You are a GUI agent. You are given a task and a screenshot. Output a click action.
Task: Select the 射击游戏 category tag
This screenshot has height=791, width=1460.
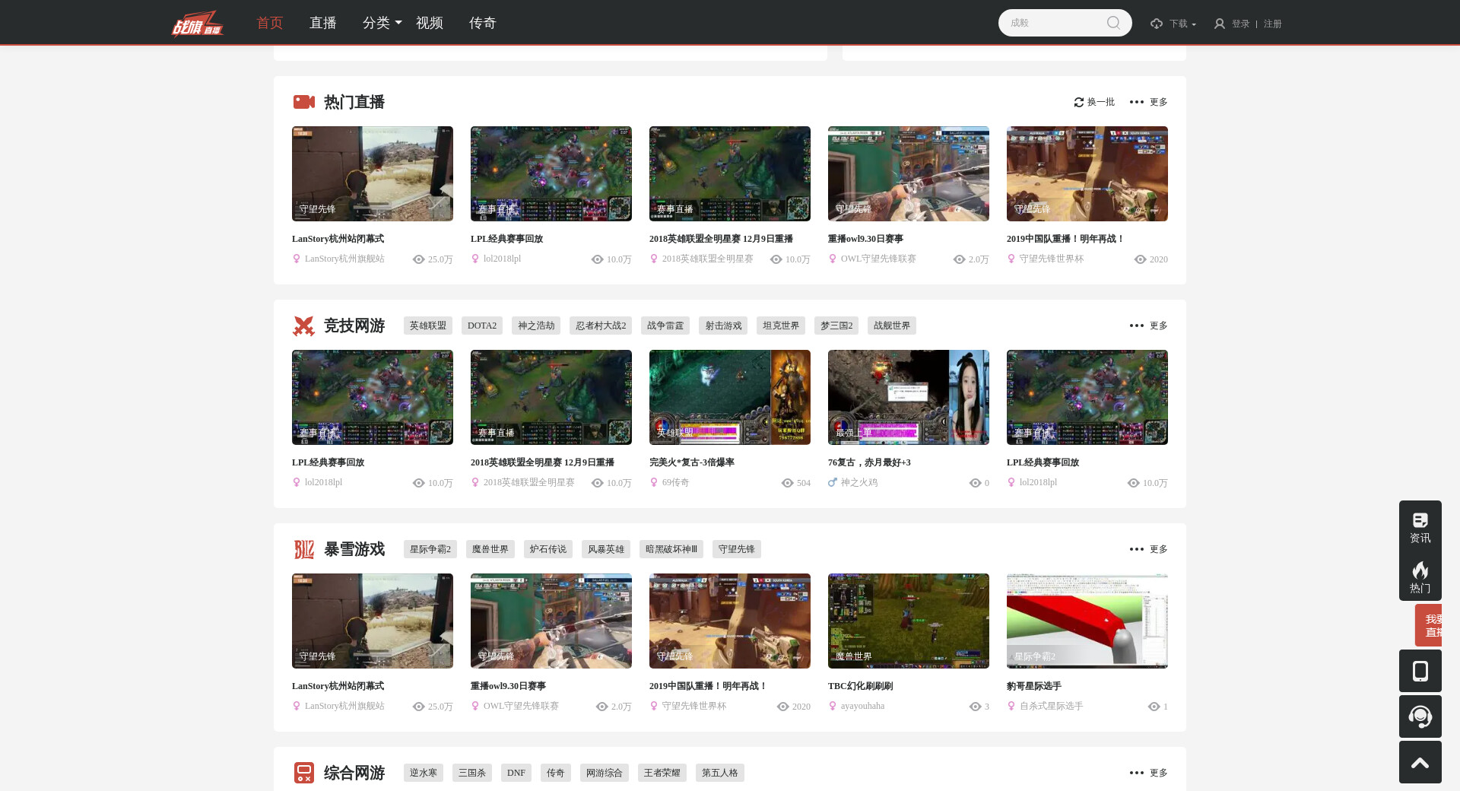tap(723, 326)
